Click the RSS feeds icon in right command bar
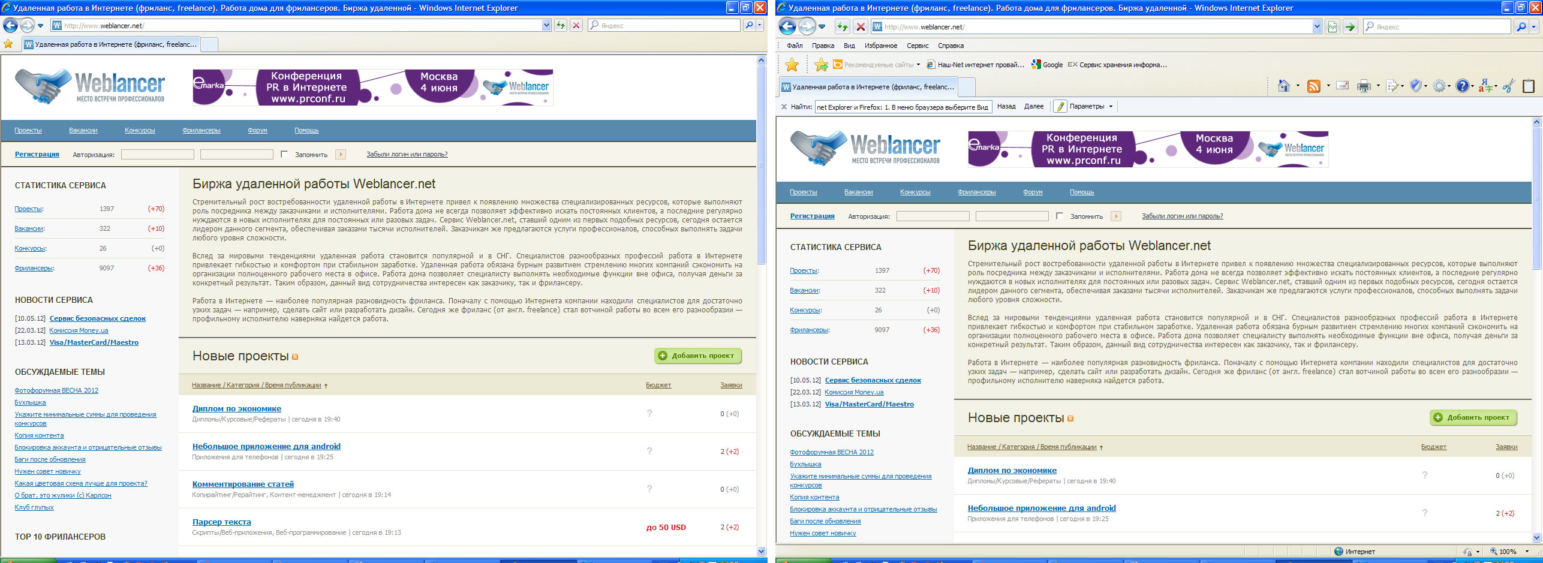This screenshot has width=1543, height=563. click(1314, 86)
